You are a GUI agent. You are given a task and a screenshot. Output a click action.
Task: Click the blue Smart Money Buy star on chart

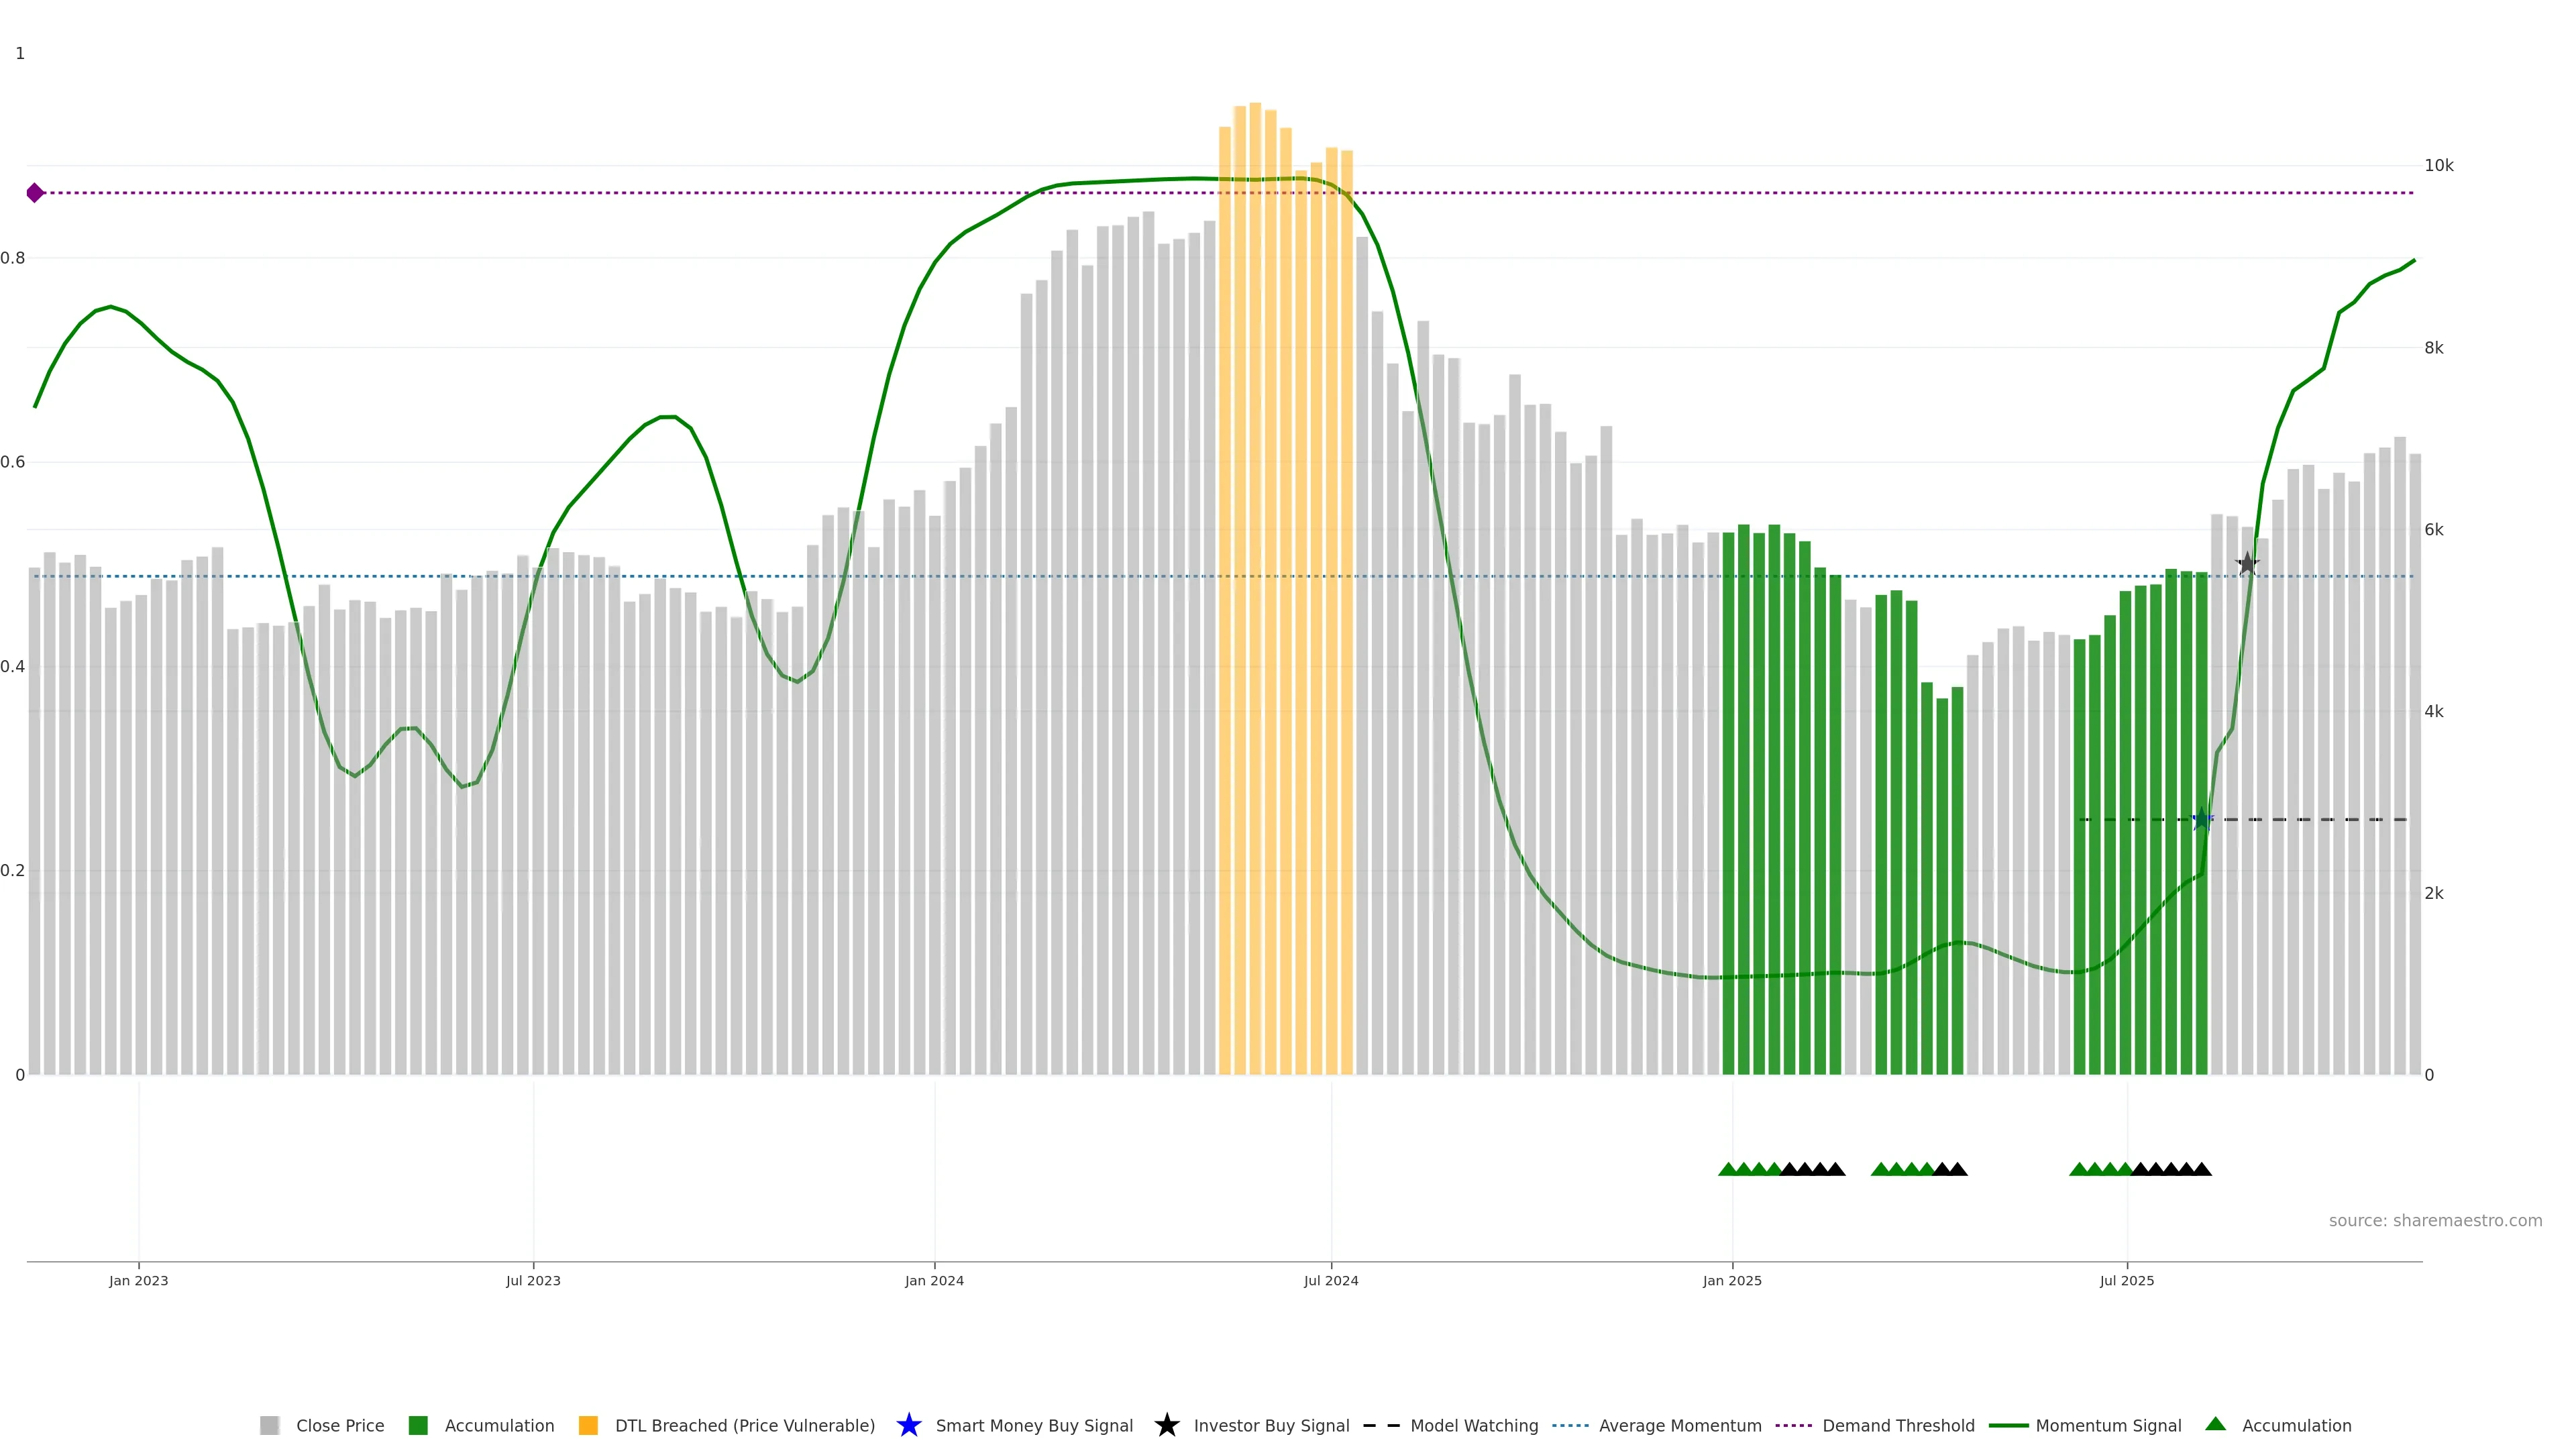coord(2201,820)
